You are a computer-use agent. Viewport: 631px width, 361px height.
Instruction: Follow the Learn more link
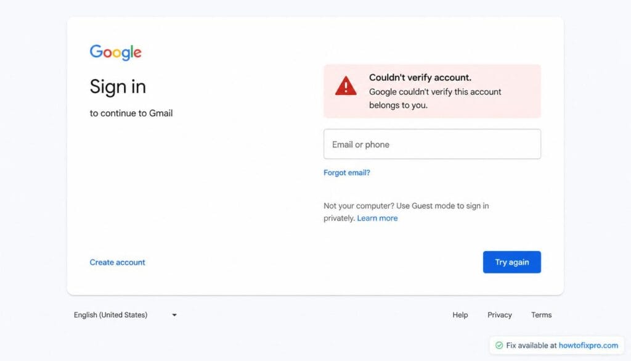(377, 218)
